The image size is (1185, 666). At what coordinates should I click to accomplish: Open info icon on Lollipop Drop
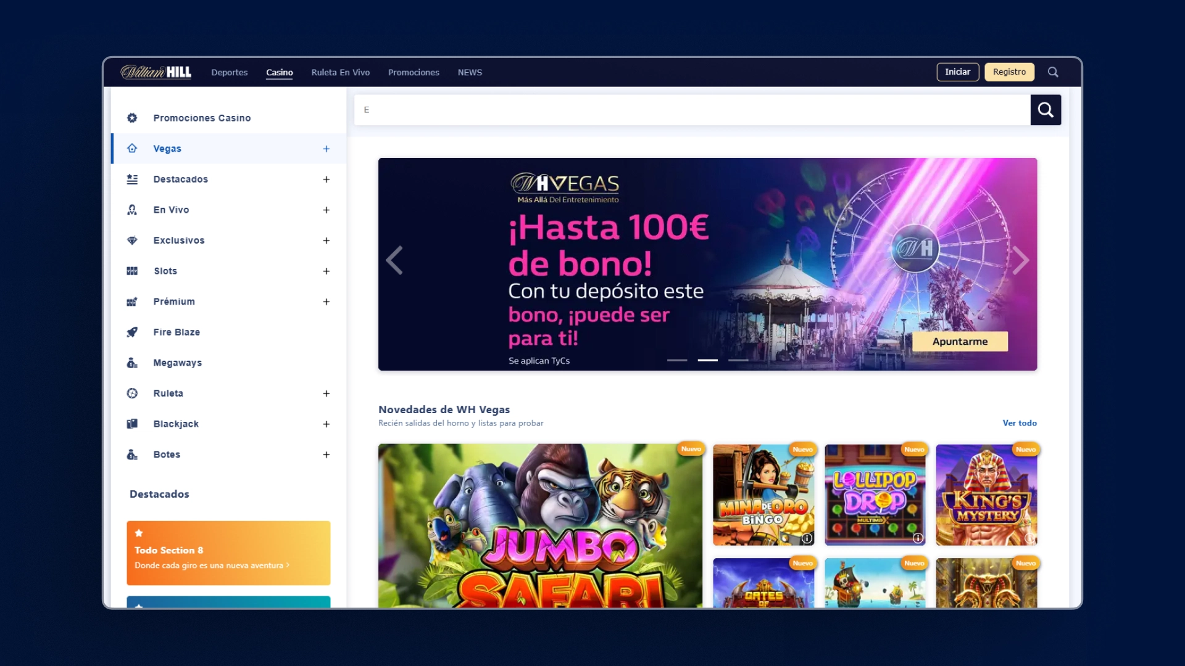(918, 538)
